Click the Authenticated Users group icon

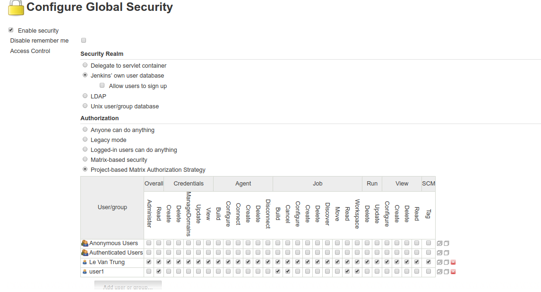pyautogui.click(x=85, y=253)
